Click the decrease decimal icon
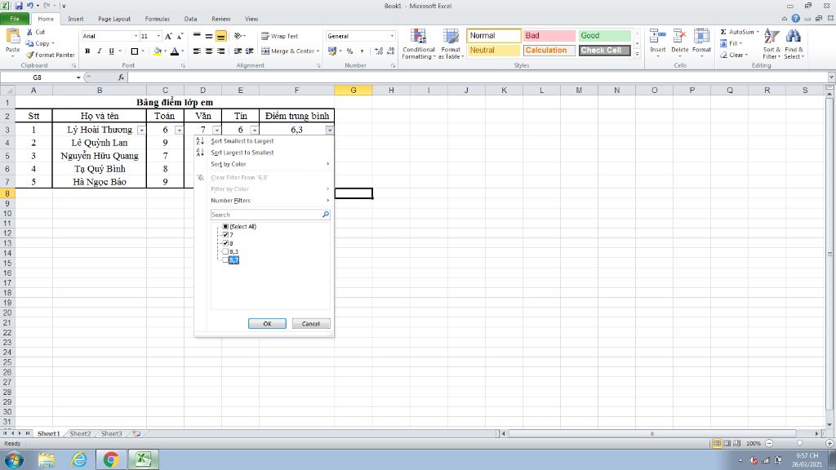Viewport: 836px width, 470px height. (391, 51)
